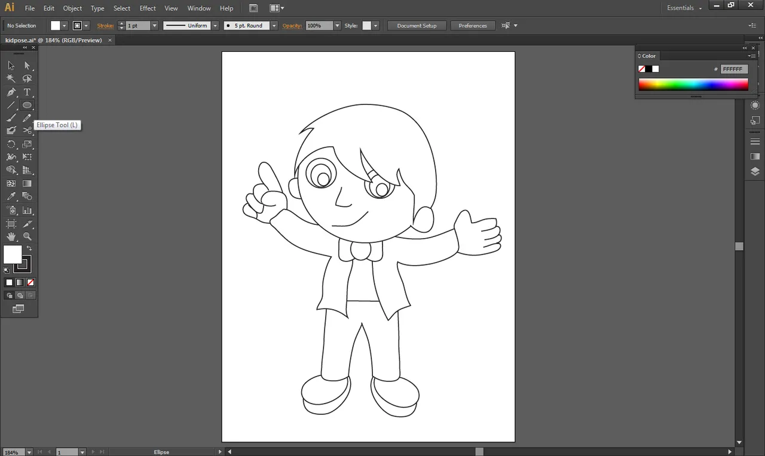Activate the Gradient tool in the toolbox

(27, 184)
